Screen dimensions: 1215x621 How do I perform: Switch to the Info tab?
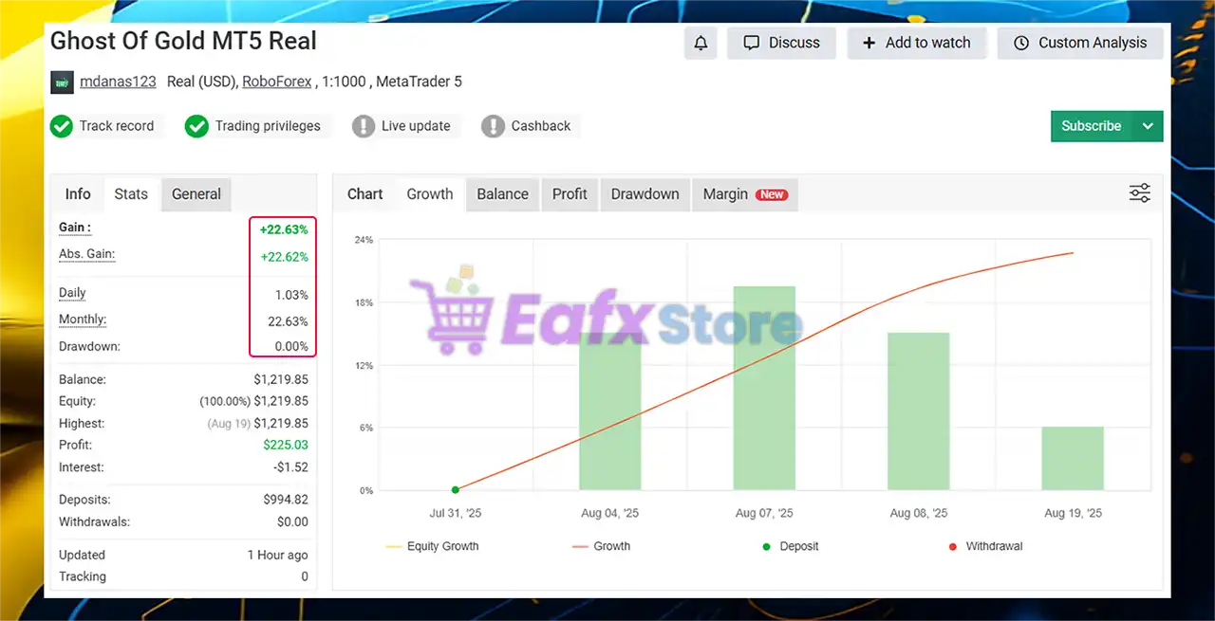coord(78,193)
